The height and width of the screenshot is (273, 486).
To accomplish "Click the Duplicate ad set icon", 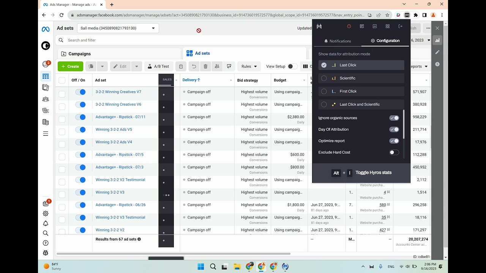I will click(x=91, y=66).
